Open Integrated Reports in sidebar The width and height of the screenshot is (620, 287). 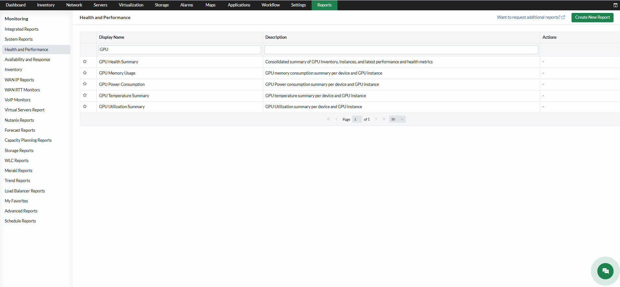22,29
